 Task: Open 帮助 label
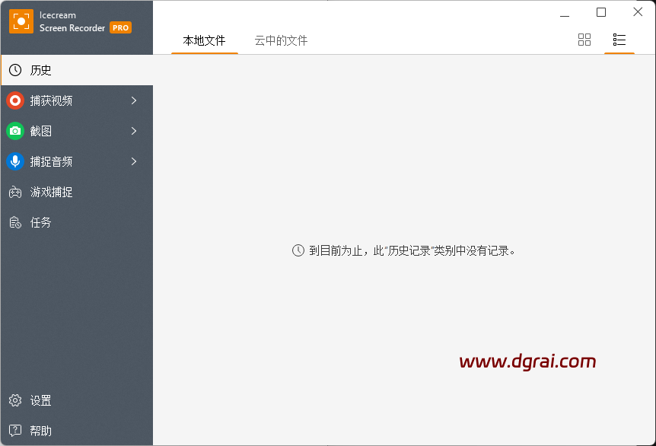[40, 431]
